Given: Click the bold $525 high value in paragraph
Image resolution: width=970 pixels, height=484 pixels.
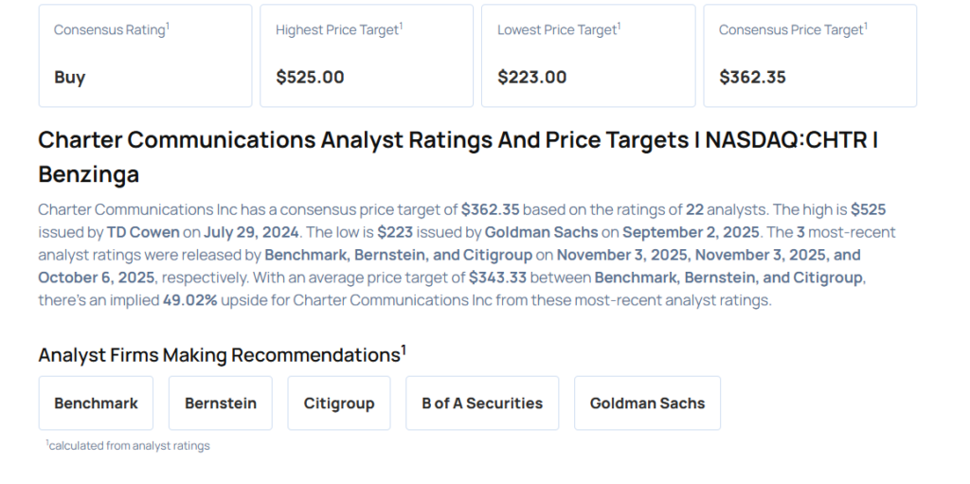Looking at the screenshot, I should tap(868, 209).
